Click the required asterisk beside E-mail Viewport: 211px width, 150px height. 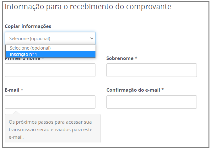coord(22,90)
